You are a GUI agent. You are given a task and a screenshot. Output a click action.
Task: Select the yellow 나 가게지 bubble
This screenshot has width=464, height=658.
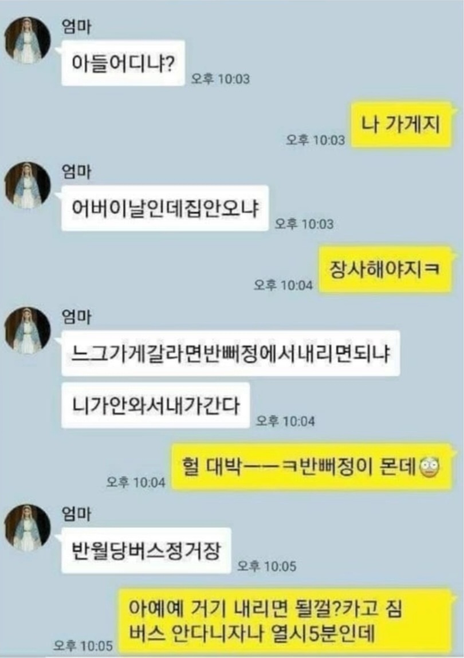(402, 124)
